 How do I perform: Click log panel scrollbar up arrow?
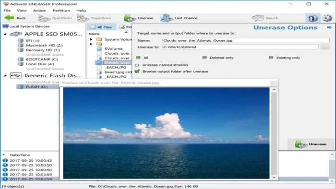point(332,154)
